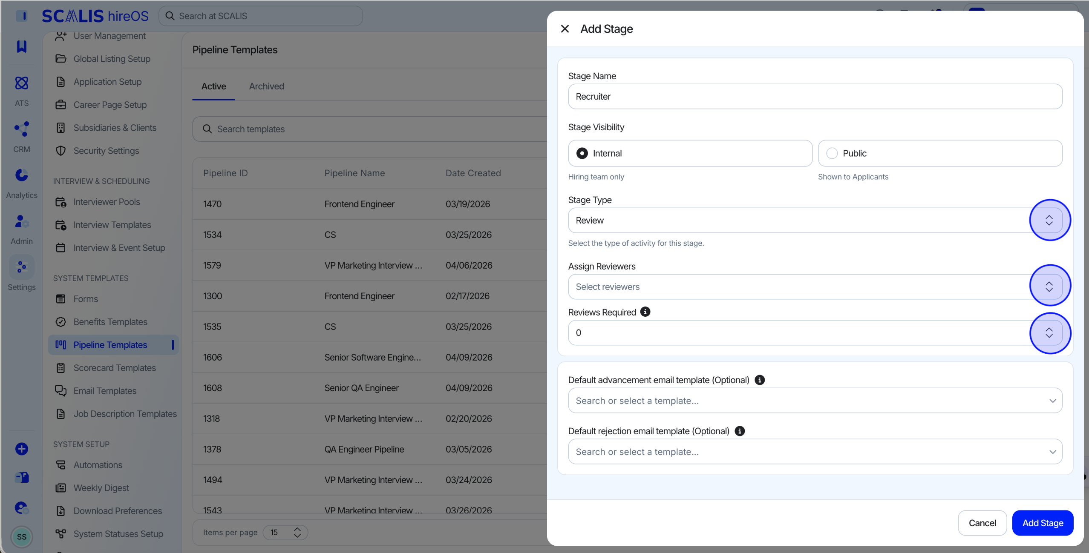Click the Date Created column header
This screenshot has height=553, width=1089.
click(x=473, y=173)
